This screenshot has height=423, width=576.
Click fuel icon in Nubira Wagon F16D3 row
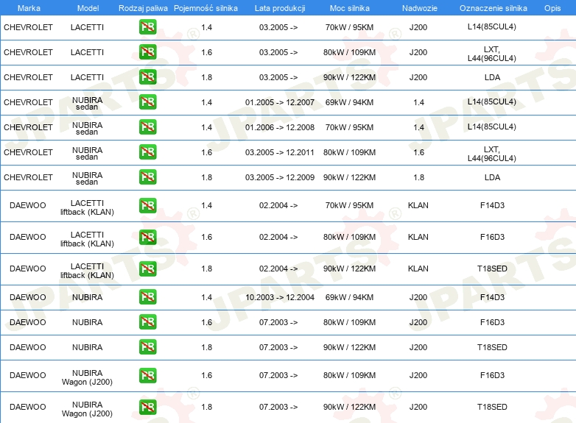tap(147, 375)
